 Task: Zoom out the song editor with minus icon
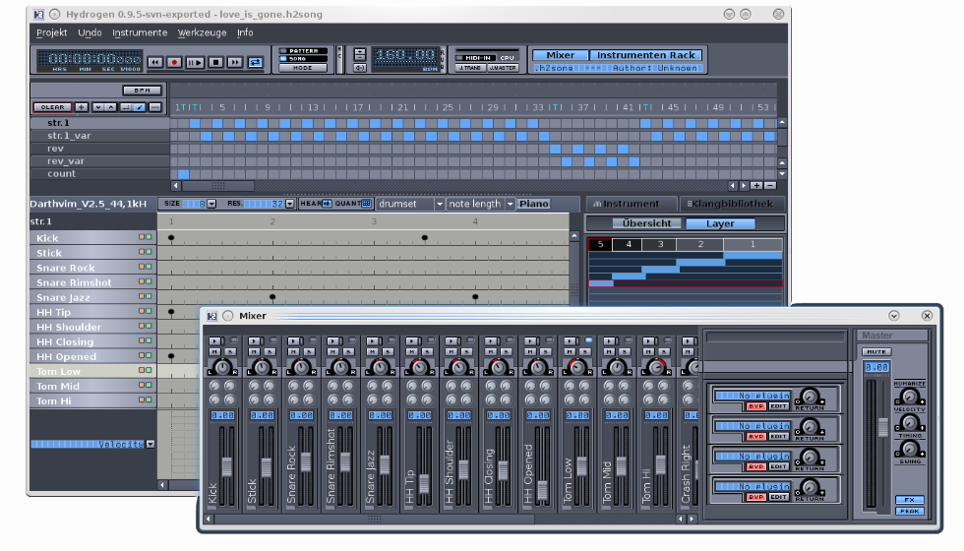770,185
